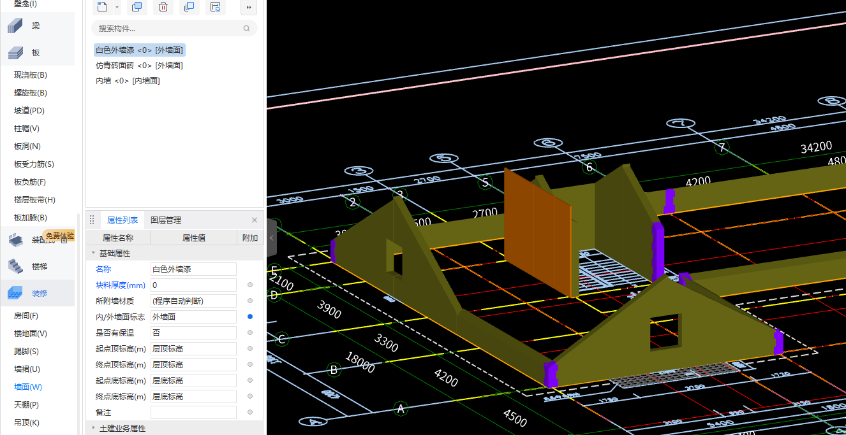This screenshot has width=846, height=435.
Task: Click the delete component trash icon
Action: 163,7
